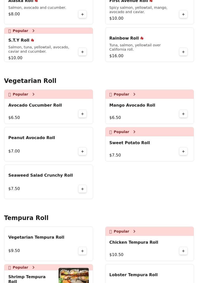198x283 pixels.
Task: Add Vegetarian Tempura Roll to order
Action: [x=82, y=251]
